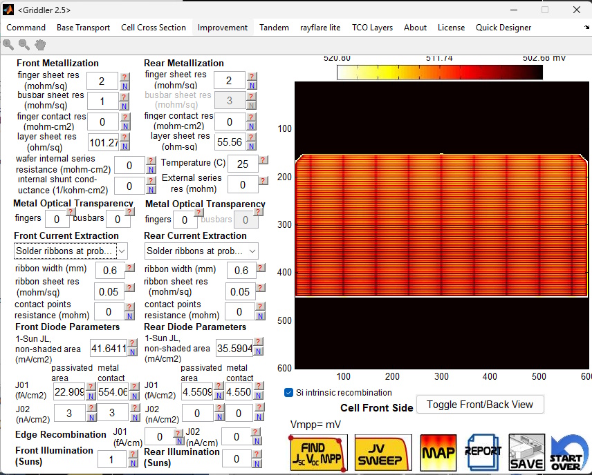The height and width of the screenshot is (475, 592).
Task: Click Toggle Front/Back View button
Action: click(481, 405)
